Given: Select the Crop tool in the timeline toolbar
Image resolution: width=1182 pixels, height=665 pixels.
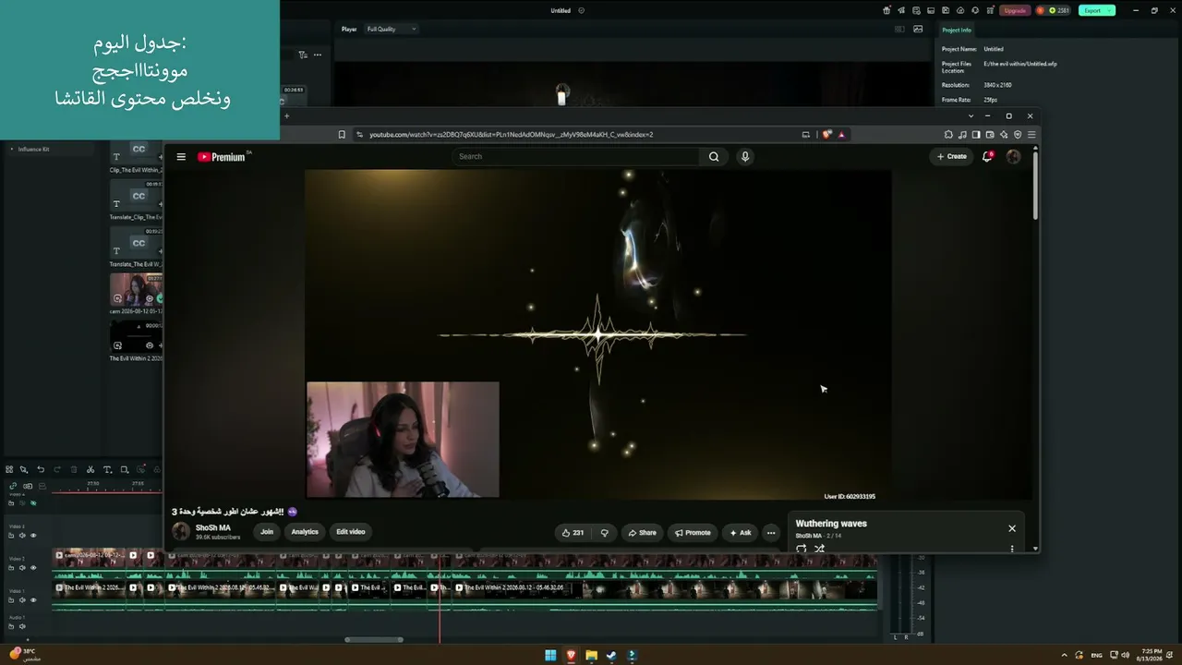Looking at the screenshot, I should (x=125, y=470).
